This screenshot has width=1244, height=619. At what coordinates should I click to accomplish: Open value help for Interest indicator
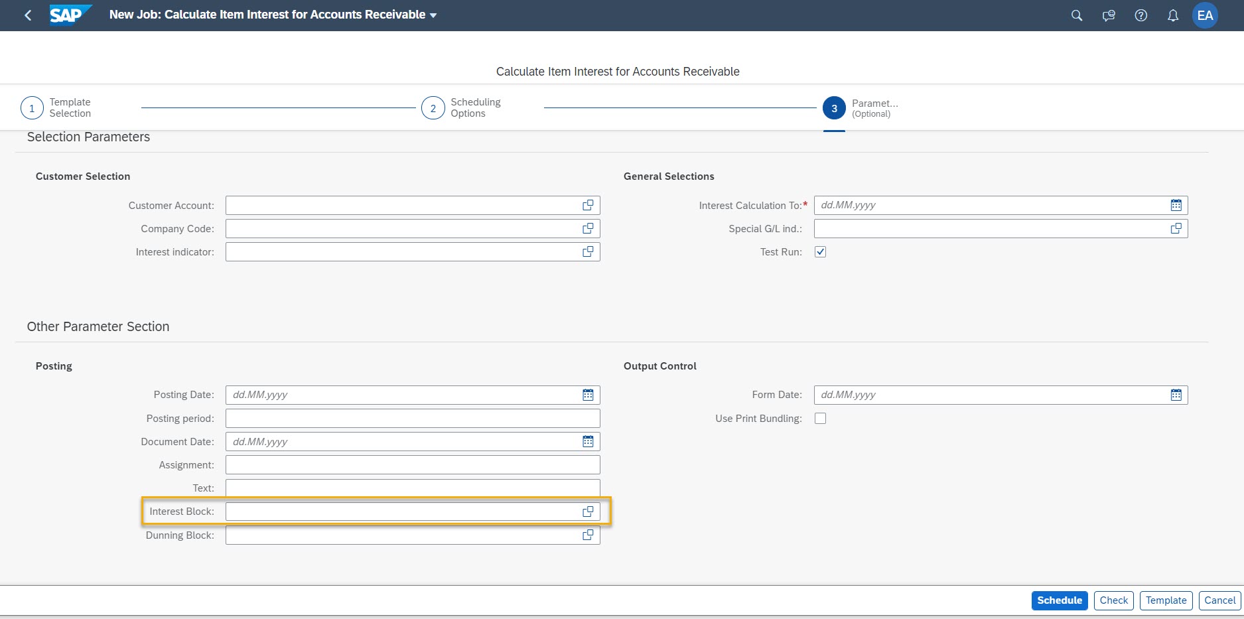coord(588,252)
